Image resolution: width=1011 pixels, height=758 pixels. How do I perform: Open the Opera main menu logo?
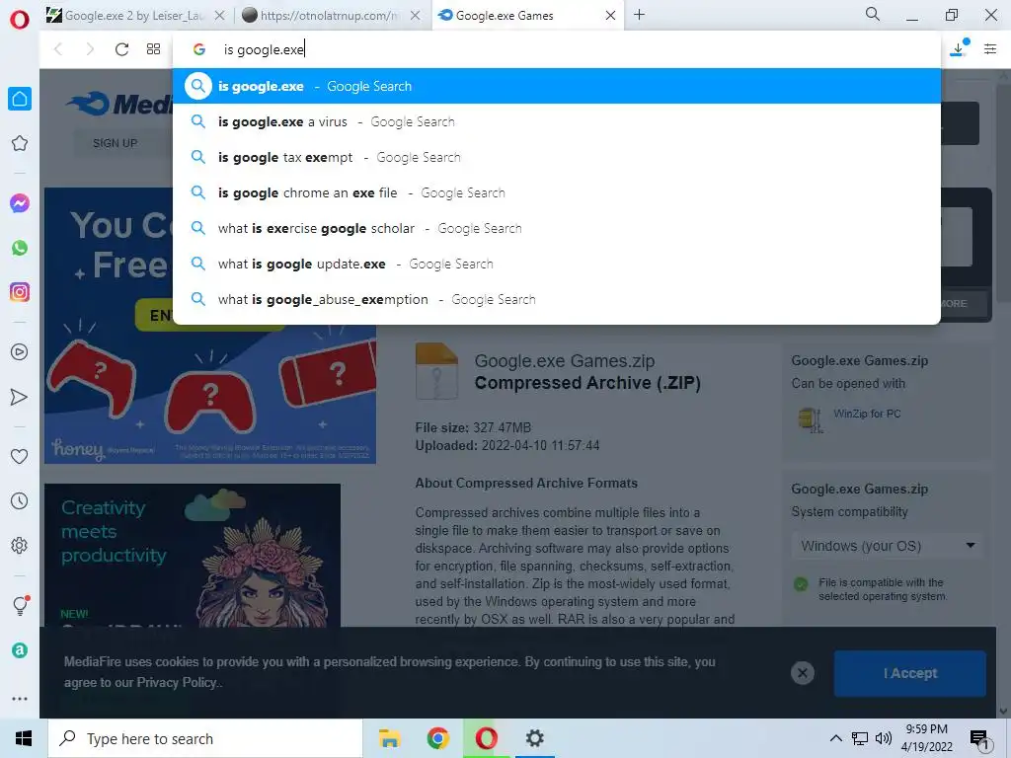click(x=20, y=19)
